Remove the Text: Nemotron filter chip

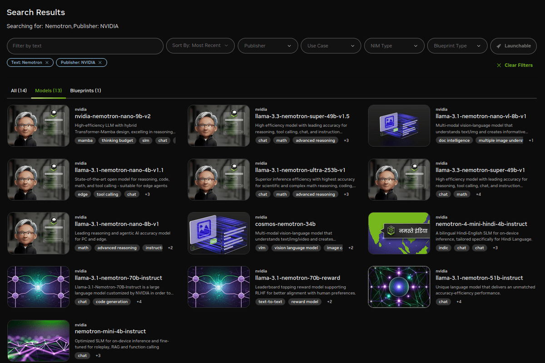(x=47, y=63)
